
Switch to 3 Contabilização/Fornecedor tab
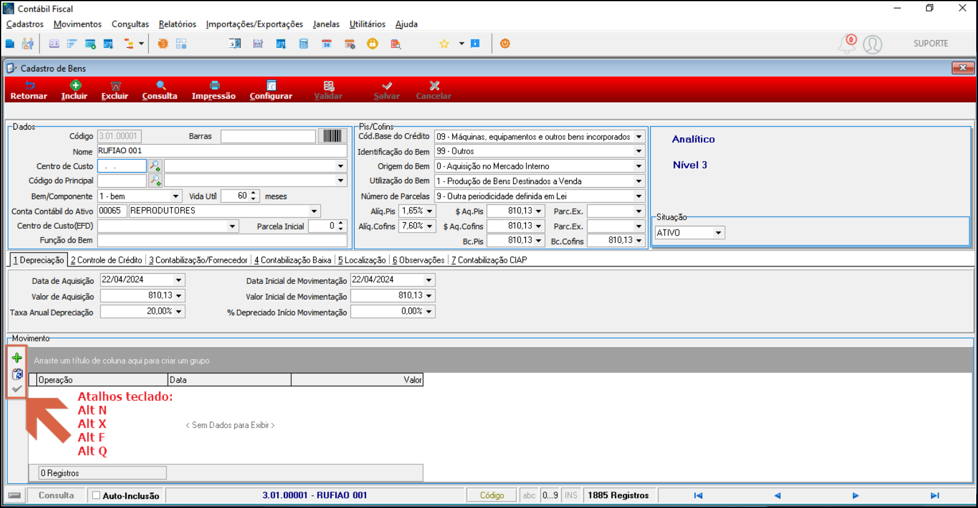coord(199,260)
